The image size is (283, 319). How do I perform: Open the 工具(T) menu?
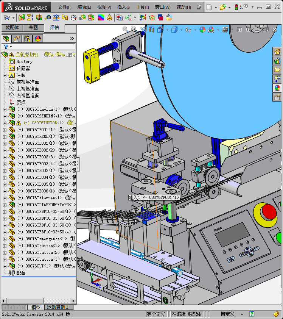click(x=142, y=7)
